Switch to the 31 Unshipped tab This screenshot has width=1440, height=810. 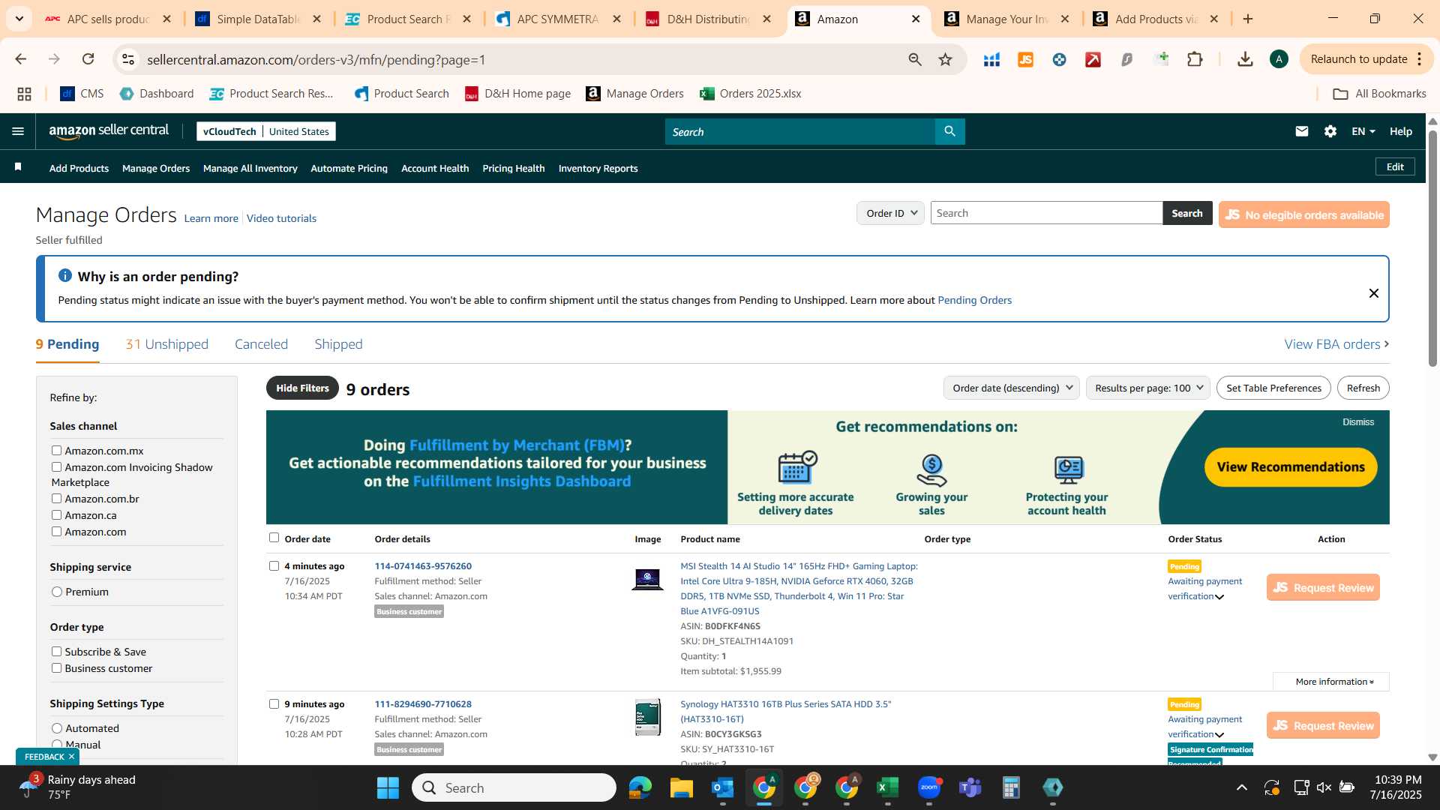click(166, 343)
